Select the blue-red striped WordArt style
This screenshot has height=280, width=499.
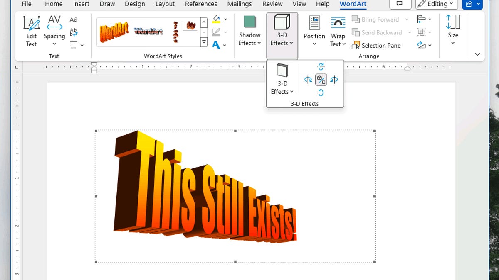pyautogui.click(x=149, y=31)
